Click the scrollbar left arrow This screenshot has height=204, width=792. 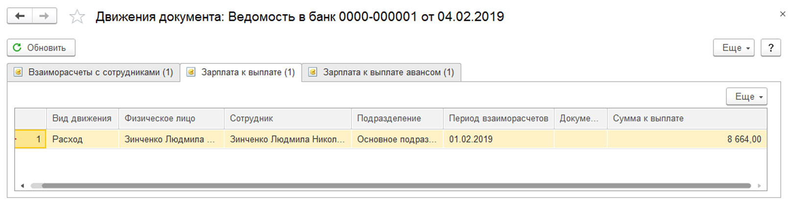pos(22,185)
